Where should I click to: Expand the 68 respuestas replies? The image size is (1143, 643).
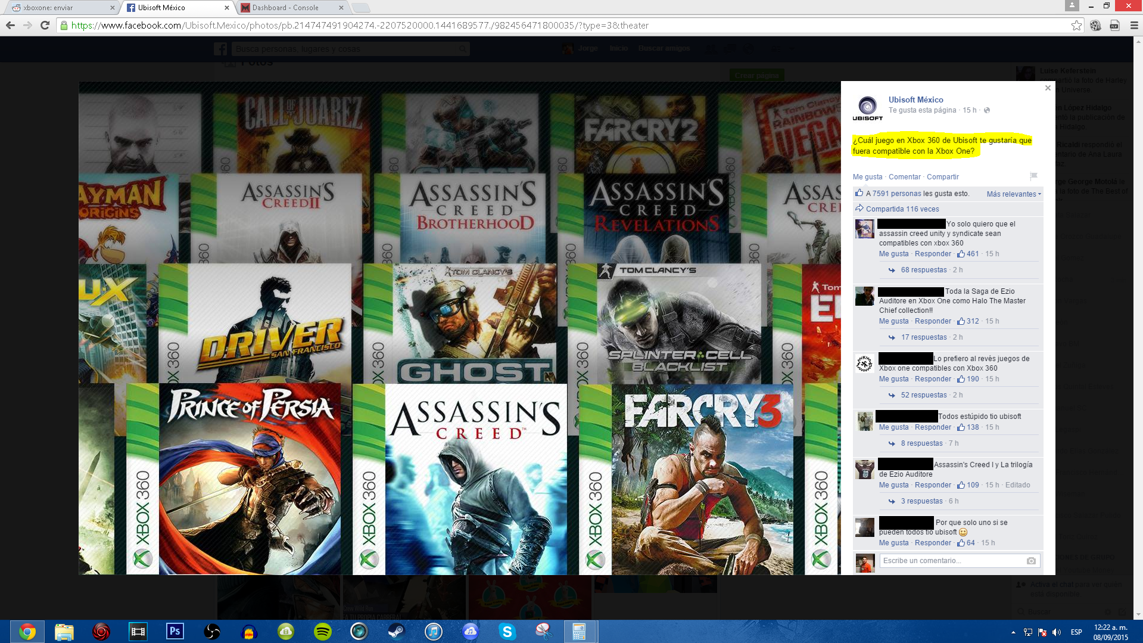tap(924, 270)
